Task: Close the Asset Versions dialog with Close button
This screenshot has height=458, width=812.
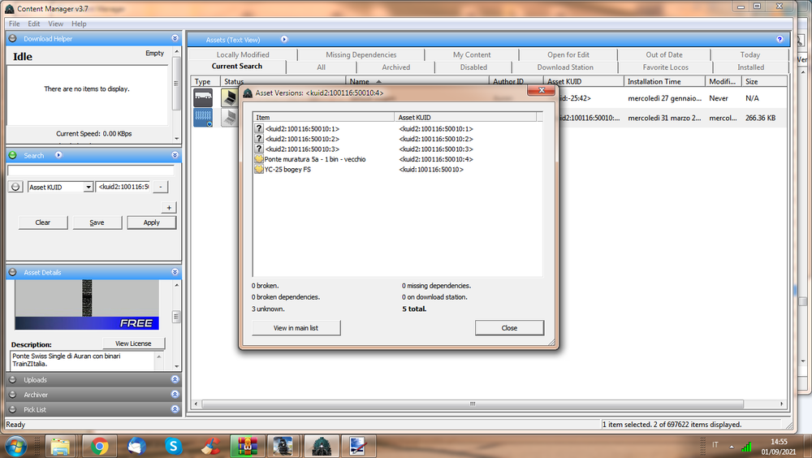Action: 509,328
